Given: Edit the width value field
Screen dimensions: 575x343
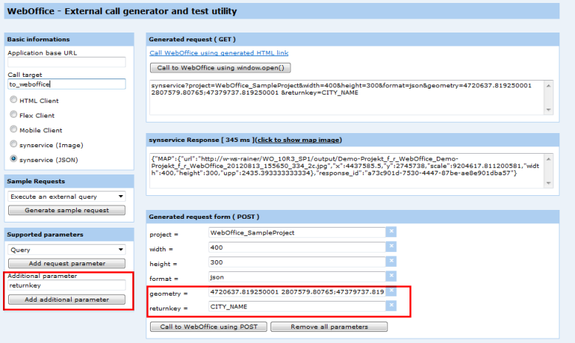Looking at the screenshot, I should coord(297,247).
